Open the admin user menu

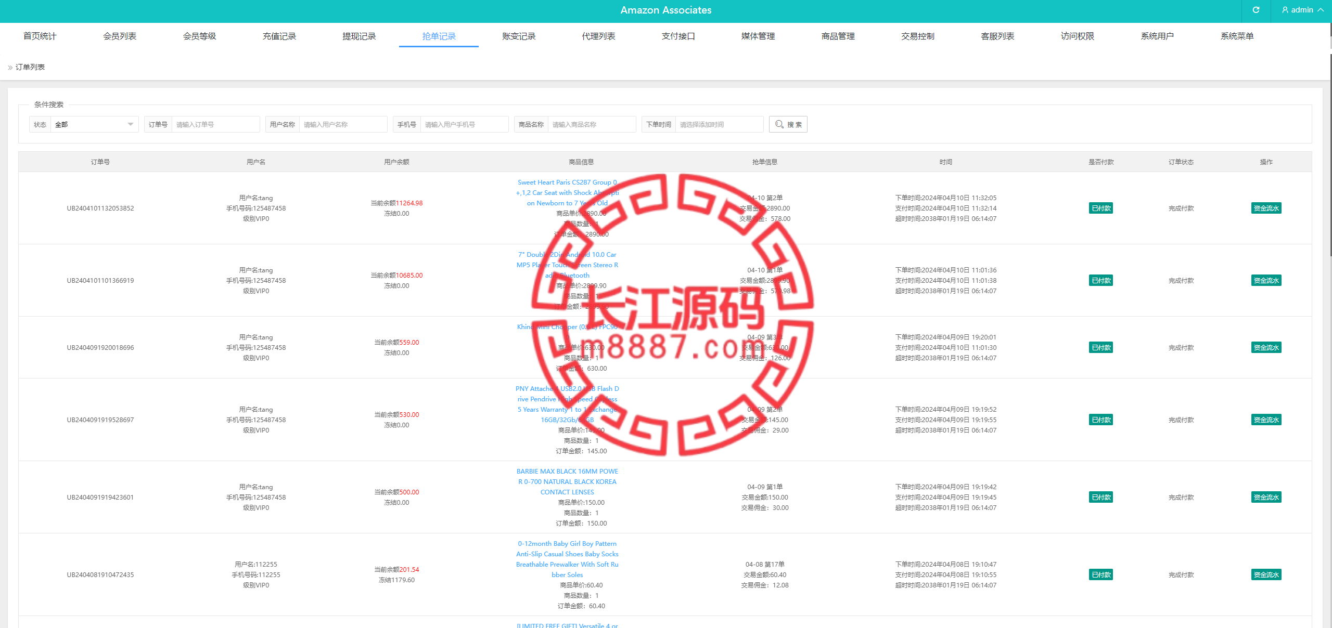pyautogui.click(x=1302, y=10)
